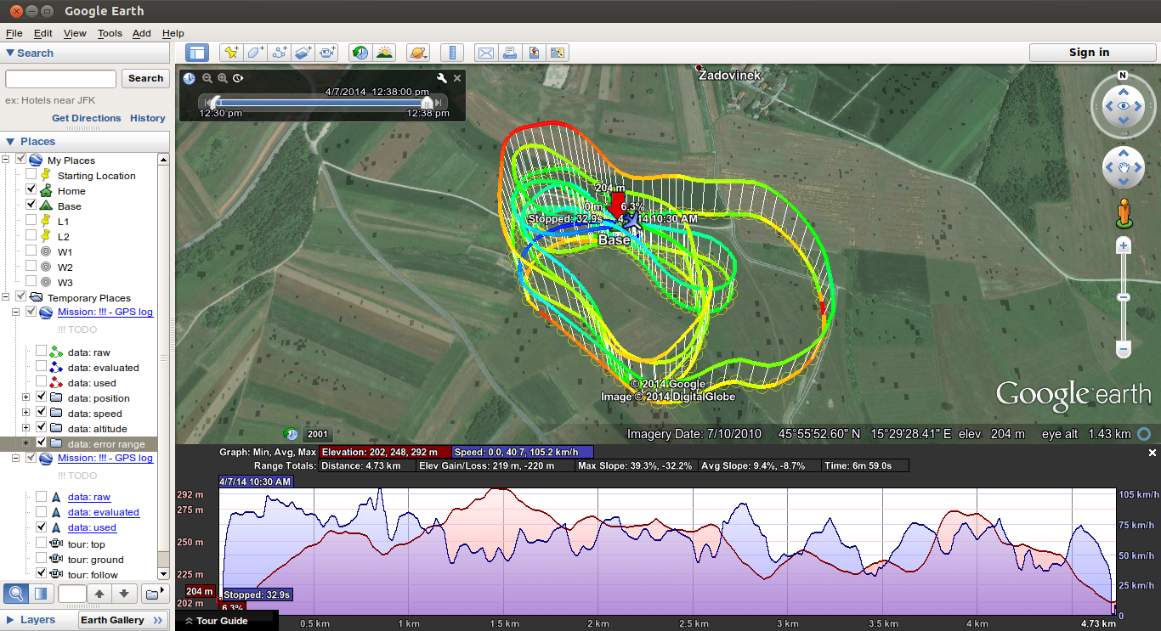The width and height of the screenshot is (1161, 631).
Task: Expand the data: position folder
Action: pos(26,397)
